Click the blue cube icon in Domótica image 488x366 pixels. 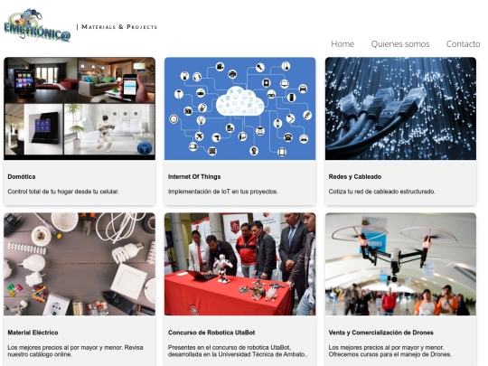145,148
